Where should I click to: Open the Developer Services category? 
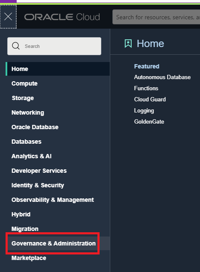pos(39,171)
